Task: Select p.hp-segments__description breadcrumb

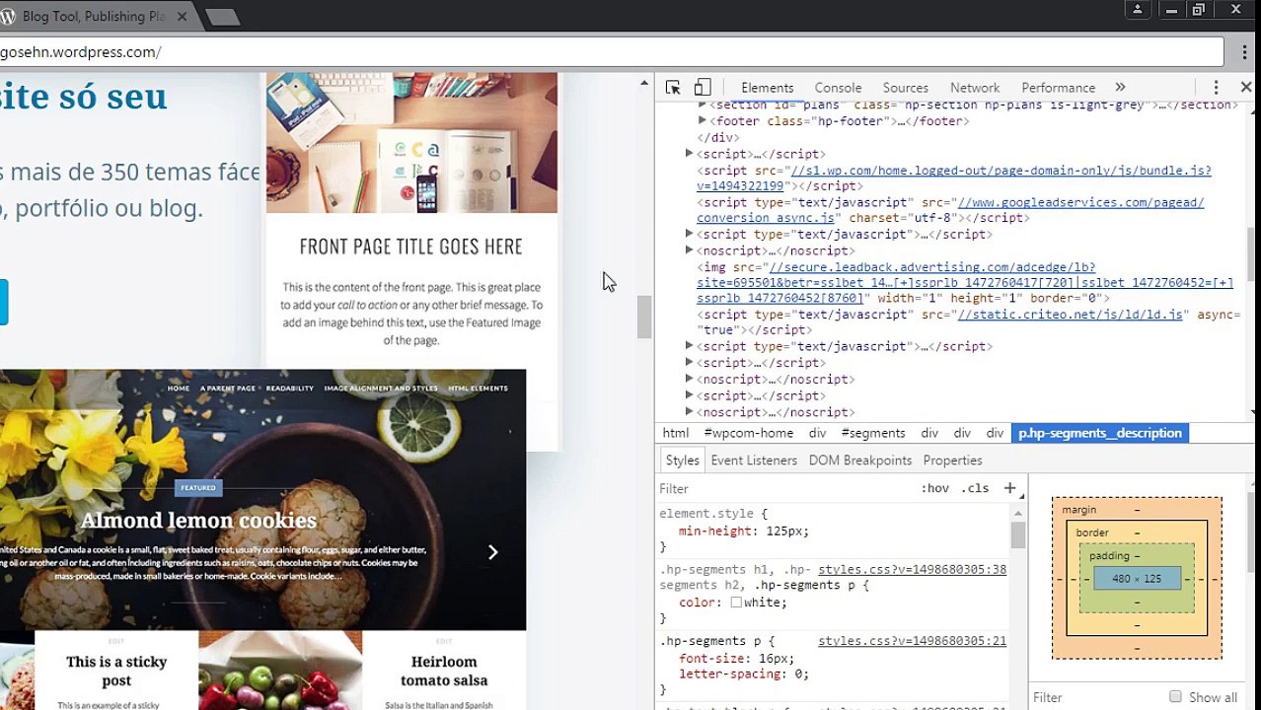Action: click(x=1099, y=433)
